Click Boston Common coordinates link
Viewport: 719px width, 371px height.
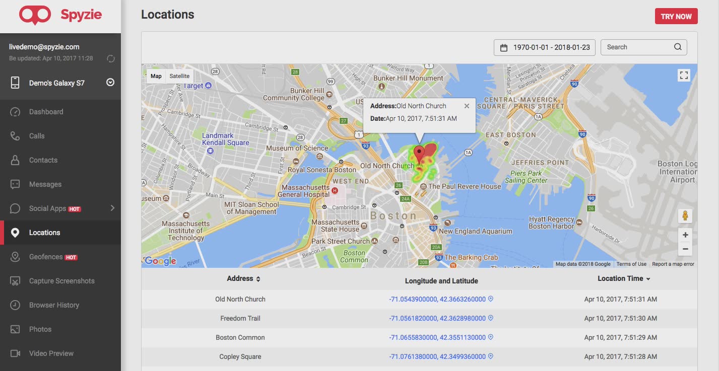coord(437,337)
